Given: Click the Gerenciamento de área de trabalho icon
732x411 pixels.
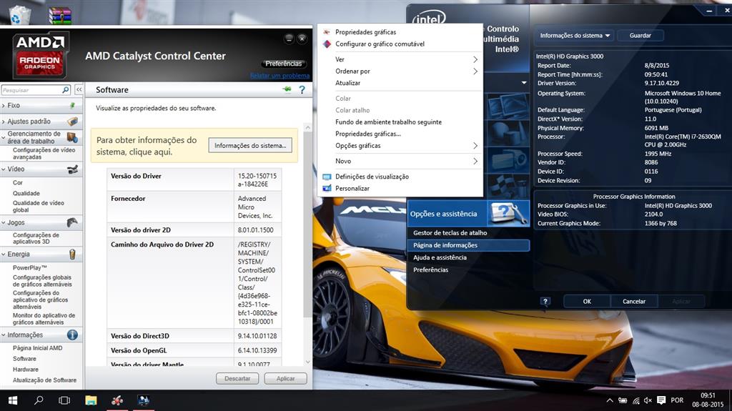Looking at the screenshot, I should click(72, 137).
